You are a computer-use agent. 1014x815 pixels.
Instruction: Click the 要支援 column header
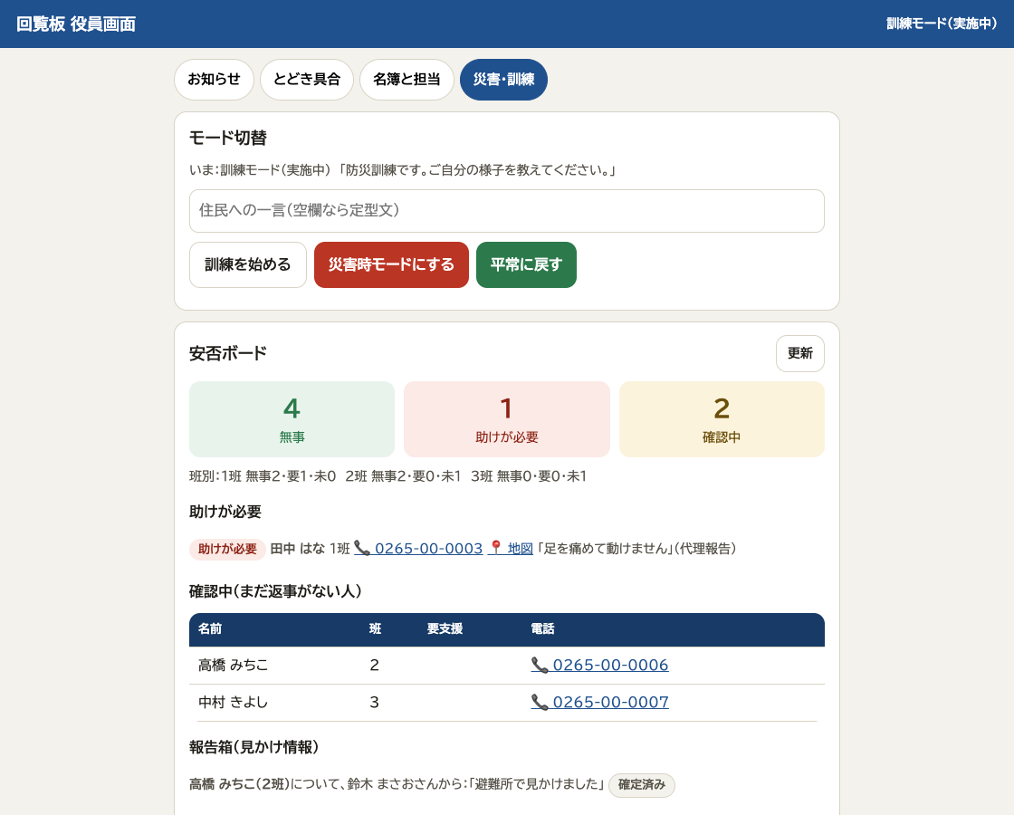pyautogui.click(x=445, y=628)
